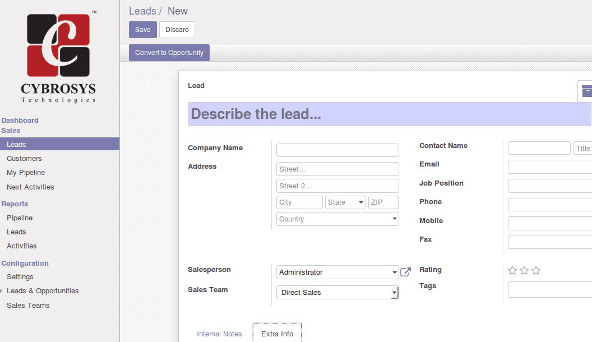This screenshot has width=592, height=342.
Task: Click Configuration section header
Action: point(25,263)
